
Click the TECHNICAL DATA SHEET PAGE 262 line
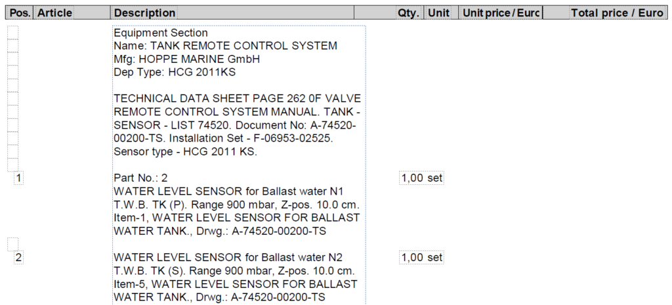tap(237, 100)
